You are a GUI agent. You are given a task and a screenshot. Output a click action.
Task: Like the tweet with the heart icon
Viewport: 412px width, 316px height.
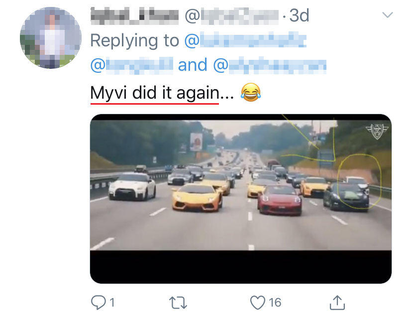click(x=258, y=302)
